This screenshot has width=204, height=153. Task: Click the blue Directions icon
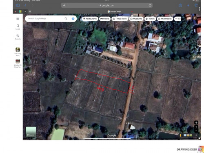73,19
